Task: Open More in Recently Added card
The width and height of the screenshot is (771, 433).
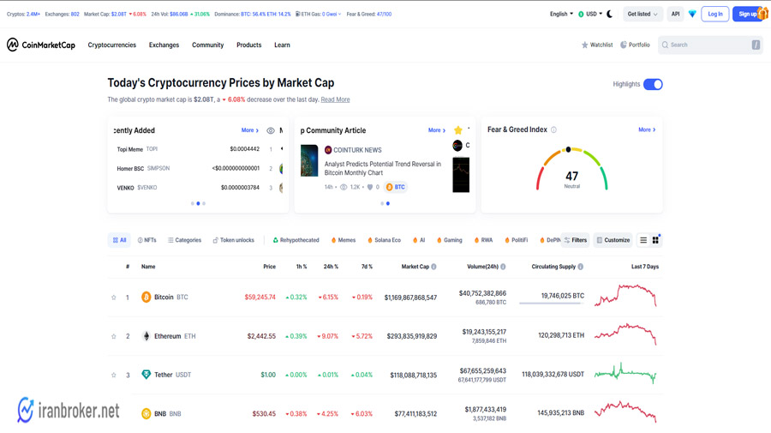Action: tap(250, 130)
